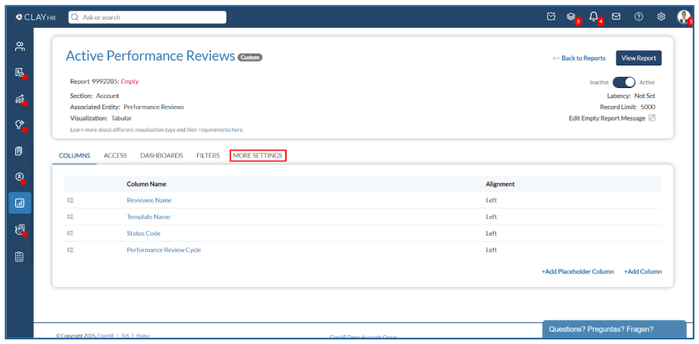699x344 pixels.
Task: Click reorder handle for Status Code row
Action: 70,233
